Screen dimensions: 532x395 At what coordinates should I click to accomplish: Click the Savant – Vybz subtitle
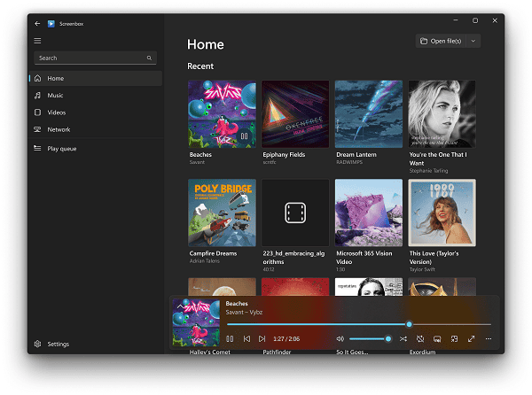coord(244,313)
